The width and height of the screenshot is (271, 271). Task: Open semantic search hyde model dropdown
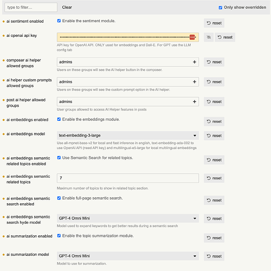[x=128, y=218]
